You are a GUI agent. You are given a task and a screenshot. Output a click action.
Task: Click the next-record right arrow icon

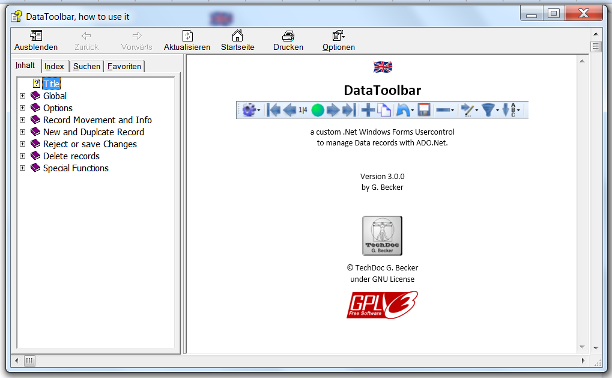click(333, 110)
